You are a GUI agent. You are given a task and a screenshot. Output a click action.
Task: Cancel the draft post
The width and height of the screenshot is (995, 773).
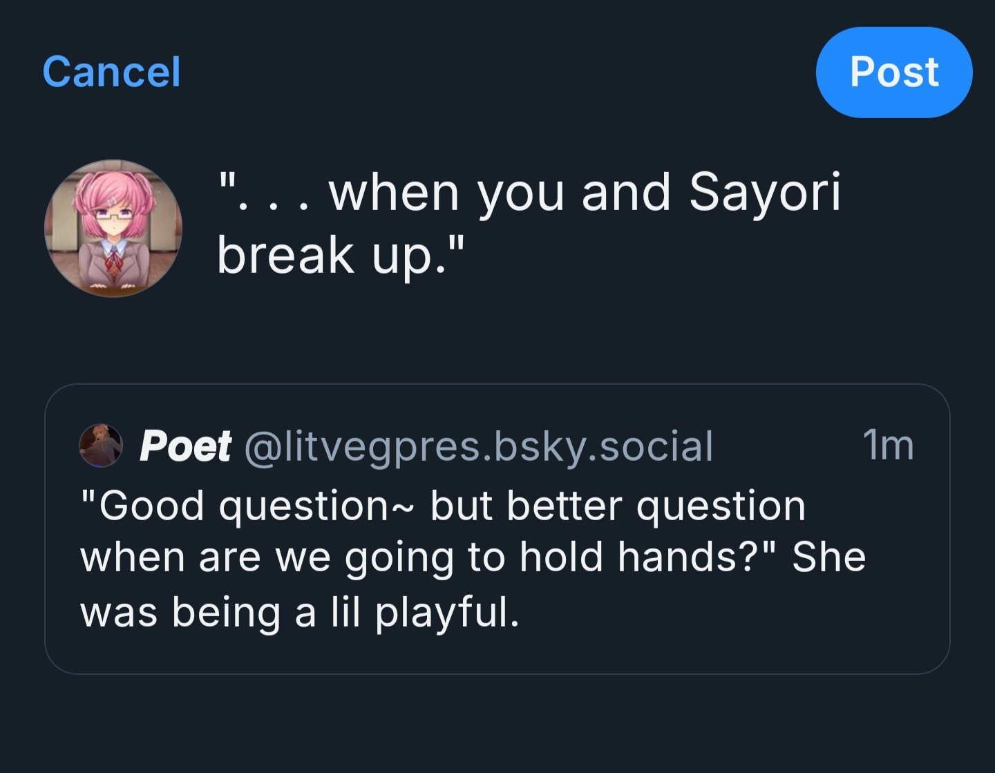click(111, 72)
